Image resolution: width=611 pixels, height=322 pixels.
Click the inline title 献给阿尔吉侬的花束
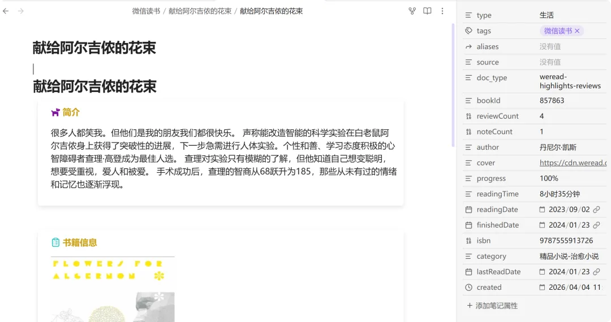[x=94, y=48]
